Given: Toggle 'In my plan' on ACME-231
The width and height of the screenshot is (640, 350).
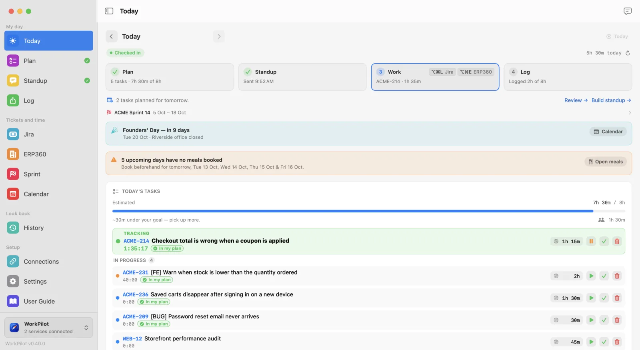Looking at the screenshot, I should [156, 280].
